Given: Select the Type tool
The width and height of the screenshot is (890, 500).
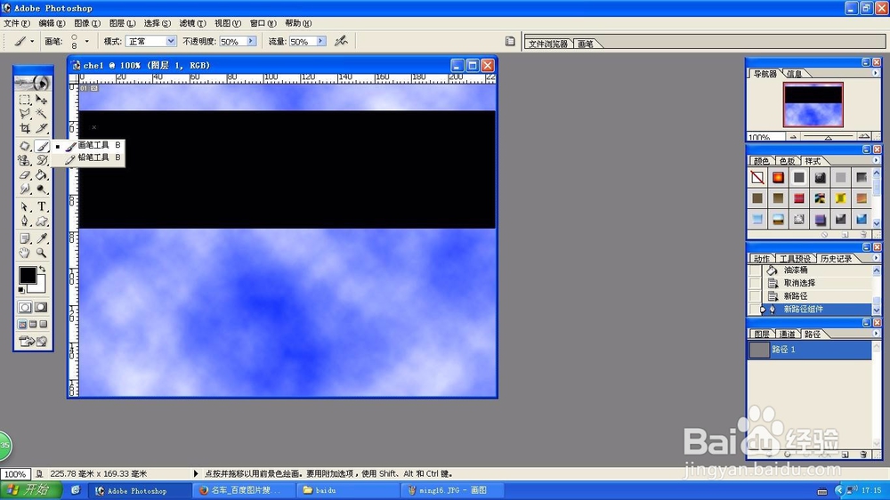Looking at the screenshot, I should 42,206.
